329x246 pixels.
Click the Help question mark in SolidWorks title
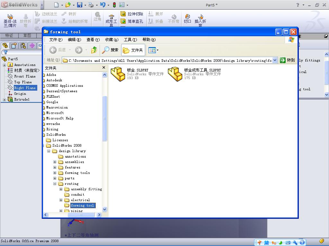298,4
